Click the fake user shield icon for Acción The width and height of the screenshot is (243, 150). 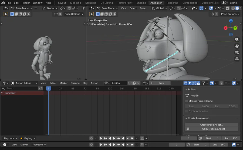[x=130, y=83]
